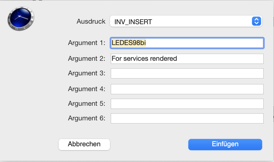Viewport: 274px width, 162px height.
Task: Activate the Argument 5 text box
Action: click(187, 104)
